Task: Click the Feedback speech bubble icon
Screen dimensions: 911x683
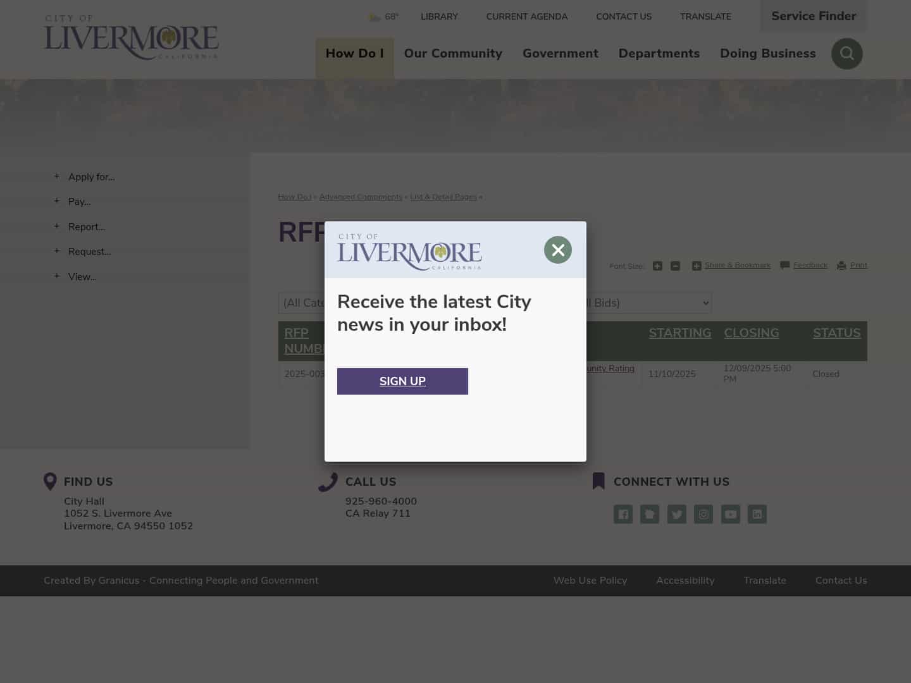Action: [x=784, y=265]
